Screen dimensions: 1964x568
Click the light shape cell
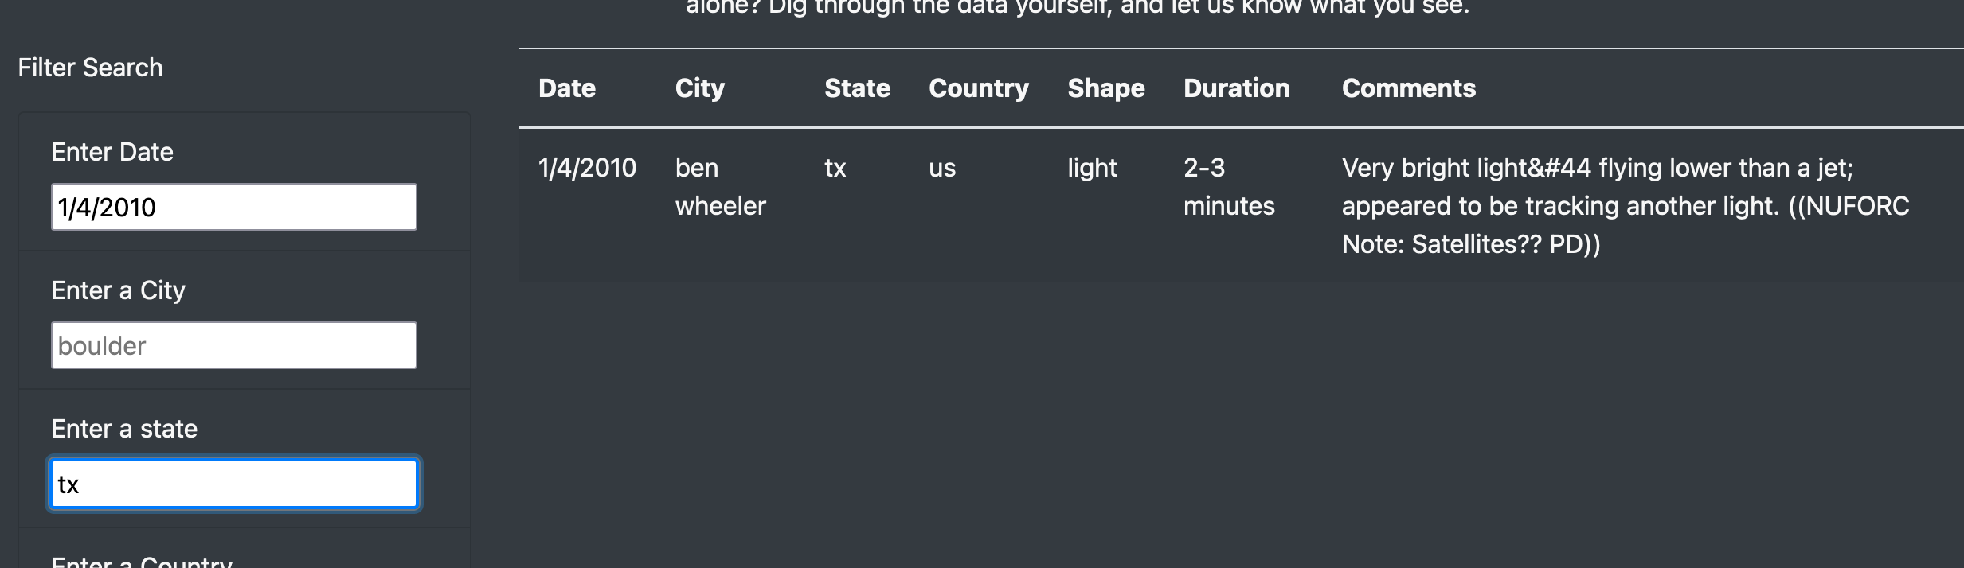(1092, 167)
